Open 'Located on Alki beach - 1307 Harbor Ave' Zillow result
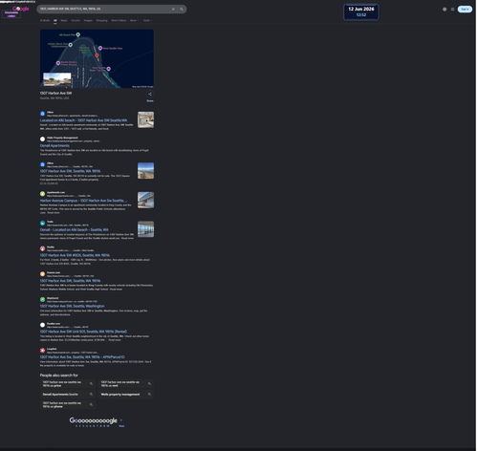Screen dimensions: 478x451 (83, 120)
